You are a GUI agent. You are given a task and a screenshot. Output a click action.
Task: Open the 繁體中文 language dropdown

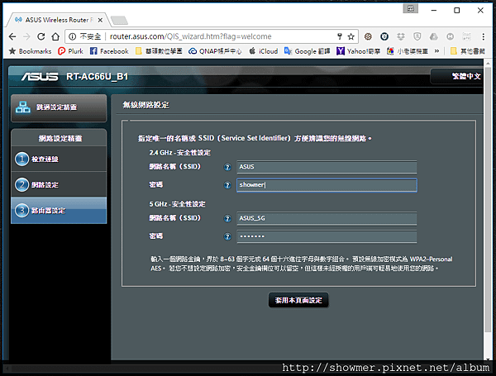pyautogui.click(x=457, y=76)
